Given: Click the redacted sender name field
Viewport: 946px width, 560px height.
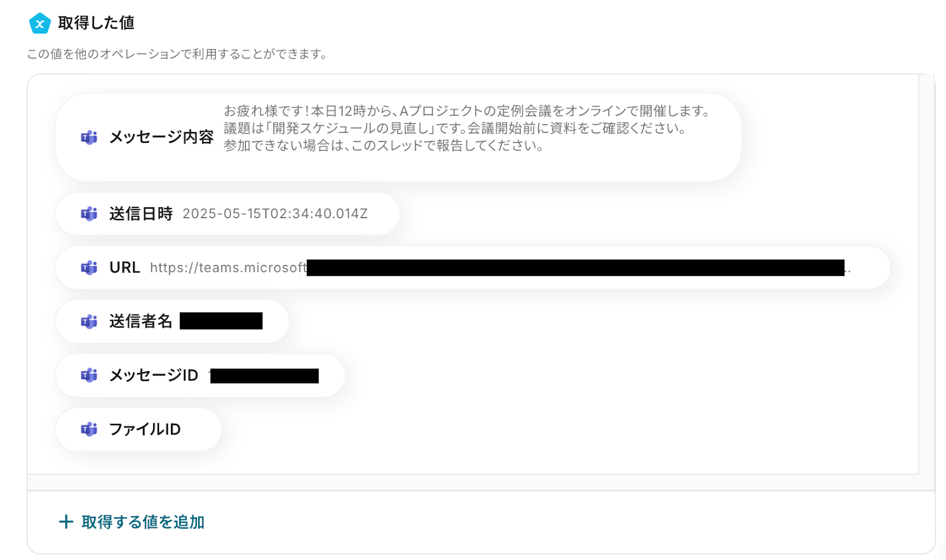Looking at the screenshot, I should [x=221, y=321].
